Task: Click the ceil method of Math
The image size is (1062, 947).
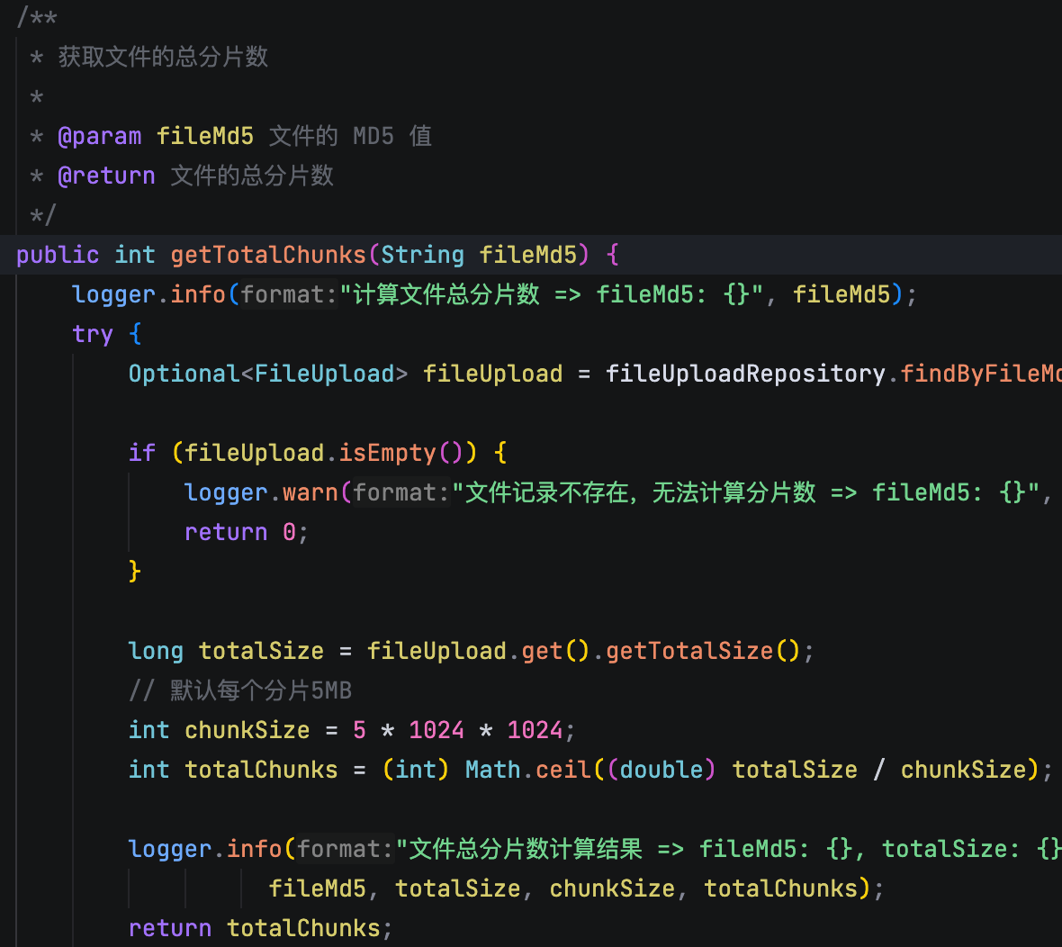Action: coord(562,770)
